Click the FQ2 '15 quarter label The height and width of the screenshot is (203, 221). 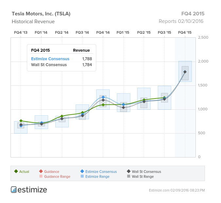coord(144,32)
